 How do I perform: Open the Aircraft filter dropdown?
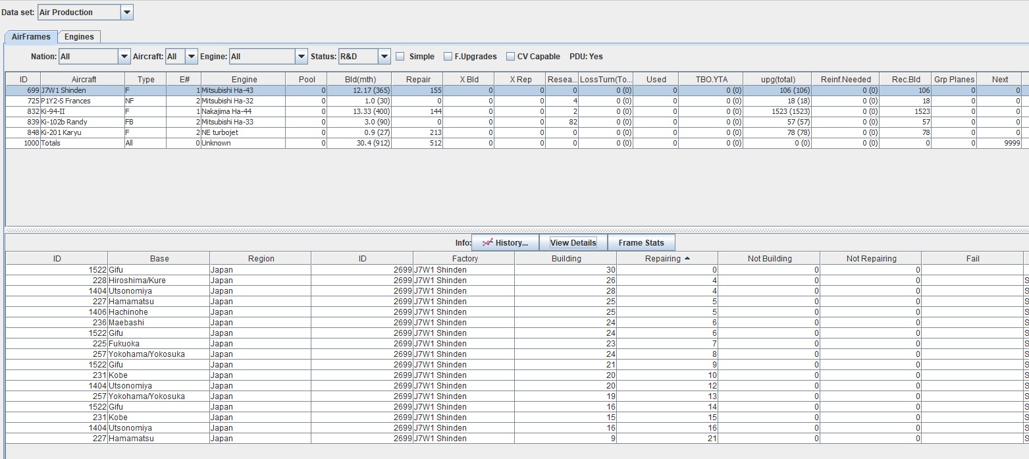pyautogui.click(x=192, y=57)
